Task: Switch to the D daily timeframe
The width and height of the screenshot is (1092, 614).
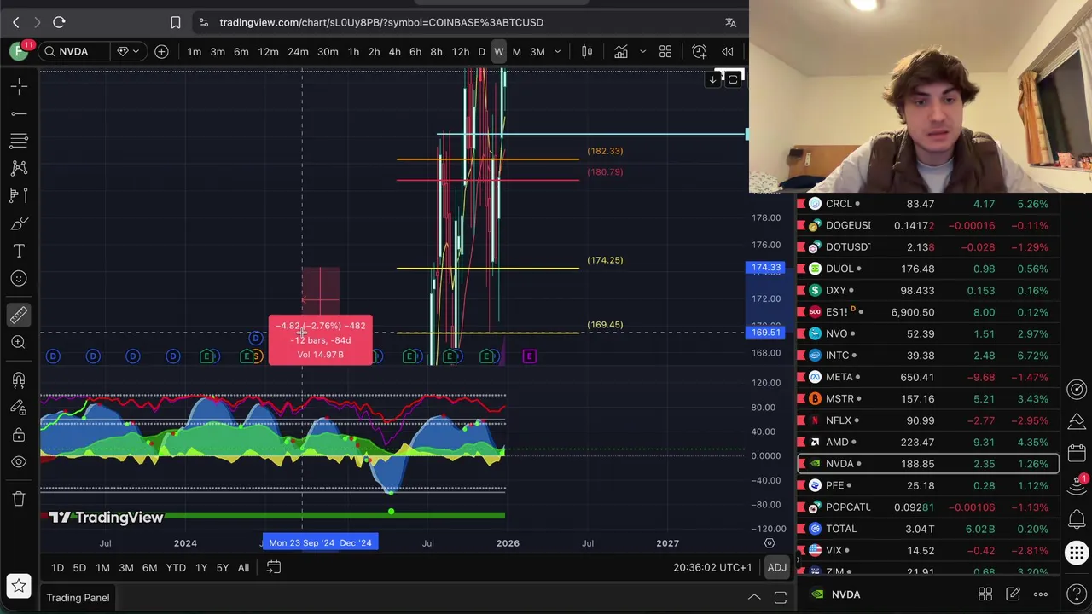Action: click(x=481, y=52)
